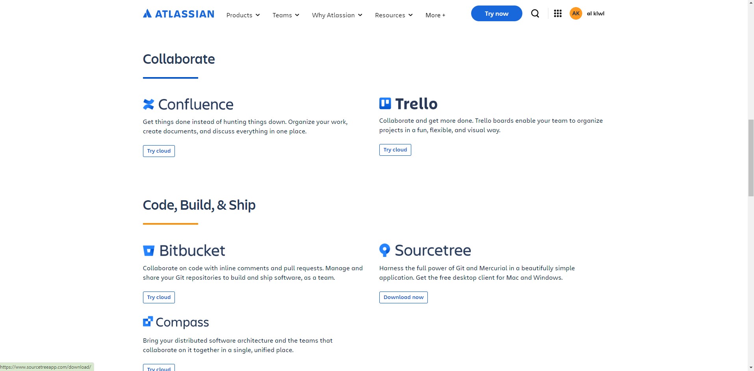Expand the Teams dropdown menu
Viewport: 754px width, 371px height.
point(286,15)
